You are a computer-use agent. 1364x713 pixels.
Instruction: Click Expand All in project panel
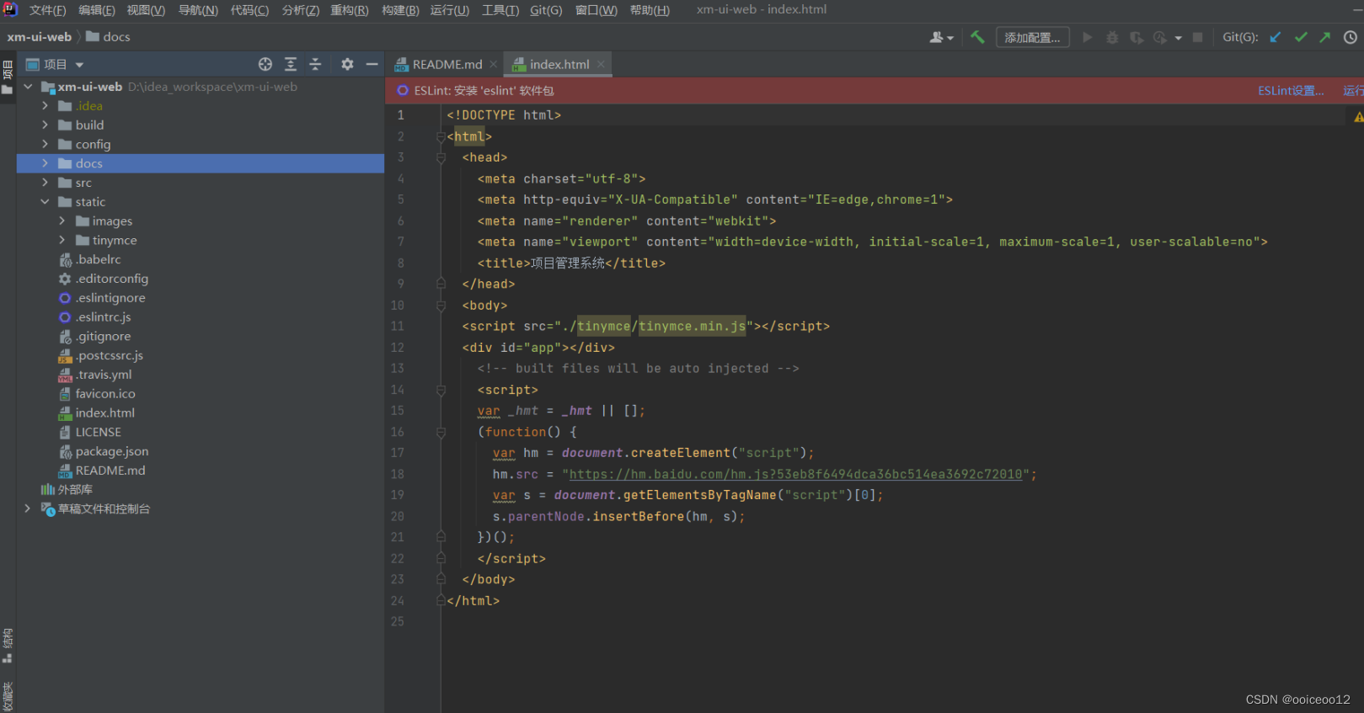click(291, 64)
